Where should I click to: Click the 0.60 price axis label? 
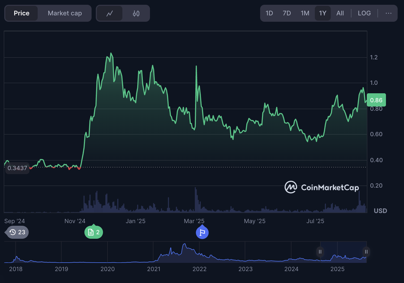click(376, 134)
